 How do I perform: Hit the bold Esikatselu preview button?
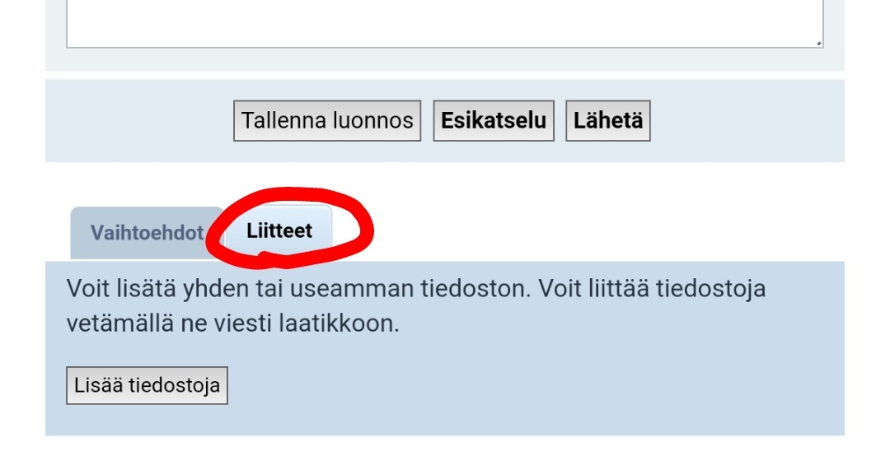(494, 121)
